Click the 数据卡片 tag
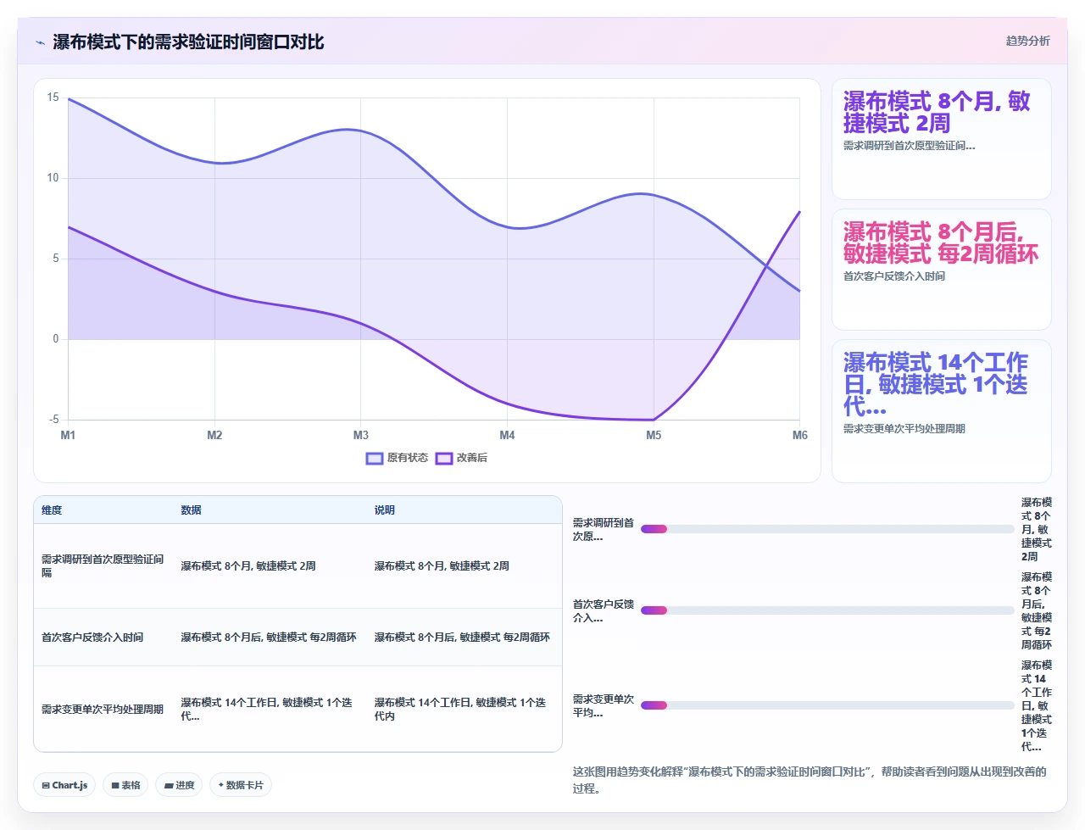1085x830 pixels. point(240,785)
